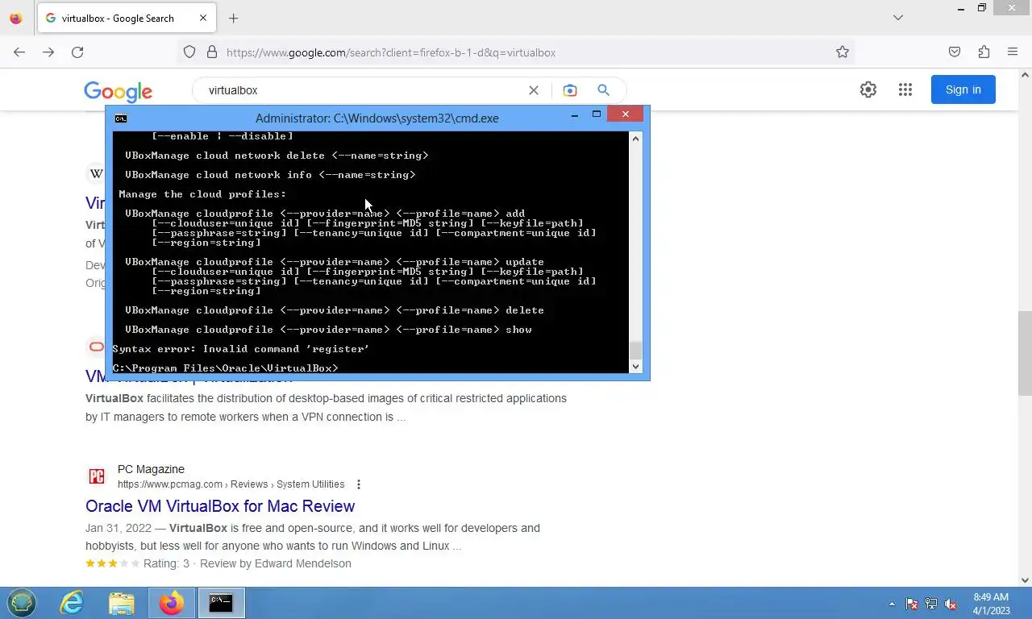Click the PC Magazine site name

point(151,469)
